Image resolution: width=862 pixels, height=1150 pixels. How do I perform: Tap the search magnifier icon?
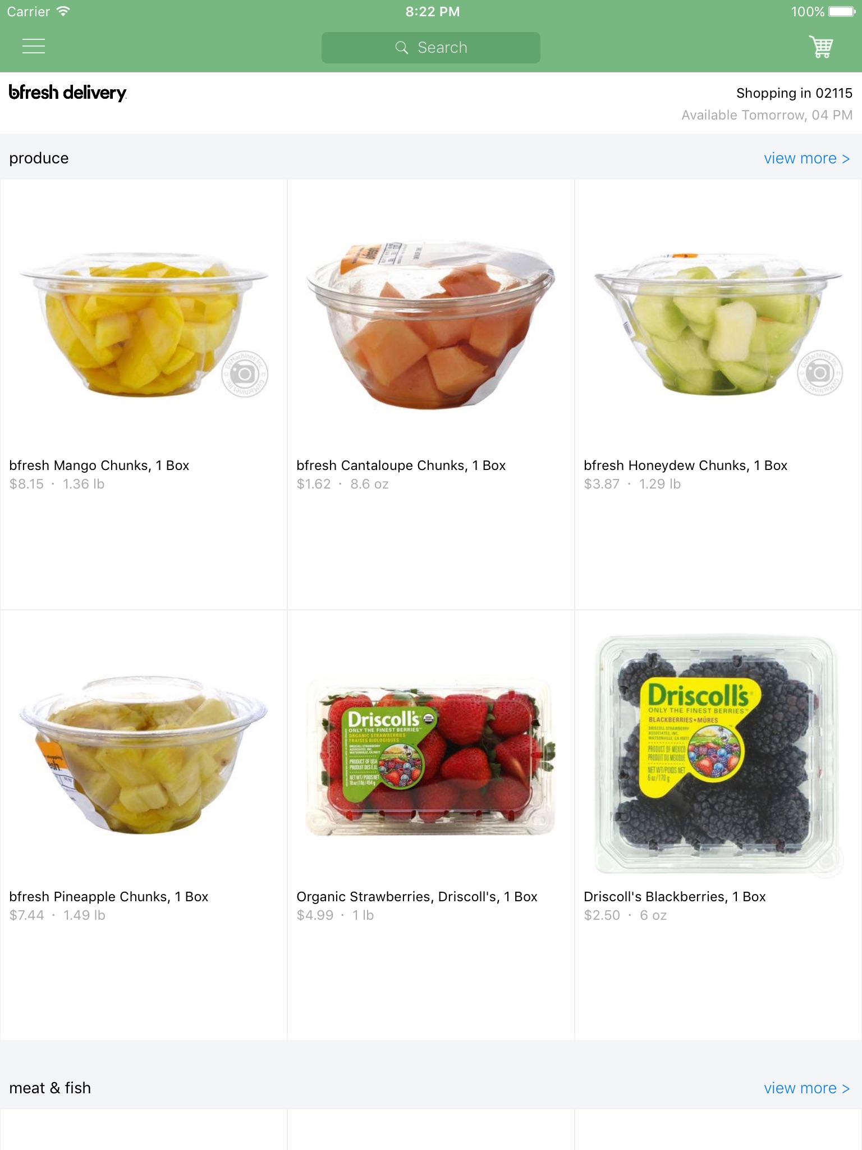coord(401,48)
